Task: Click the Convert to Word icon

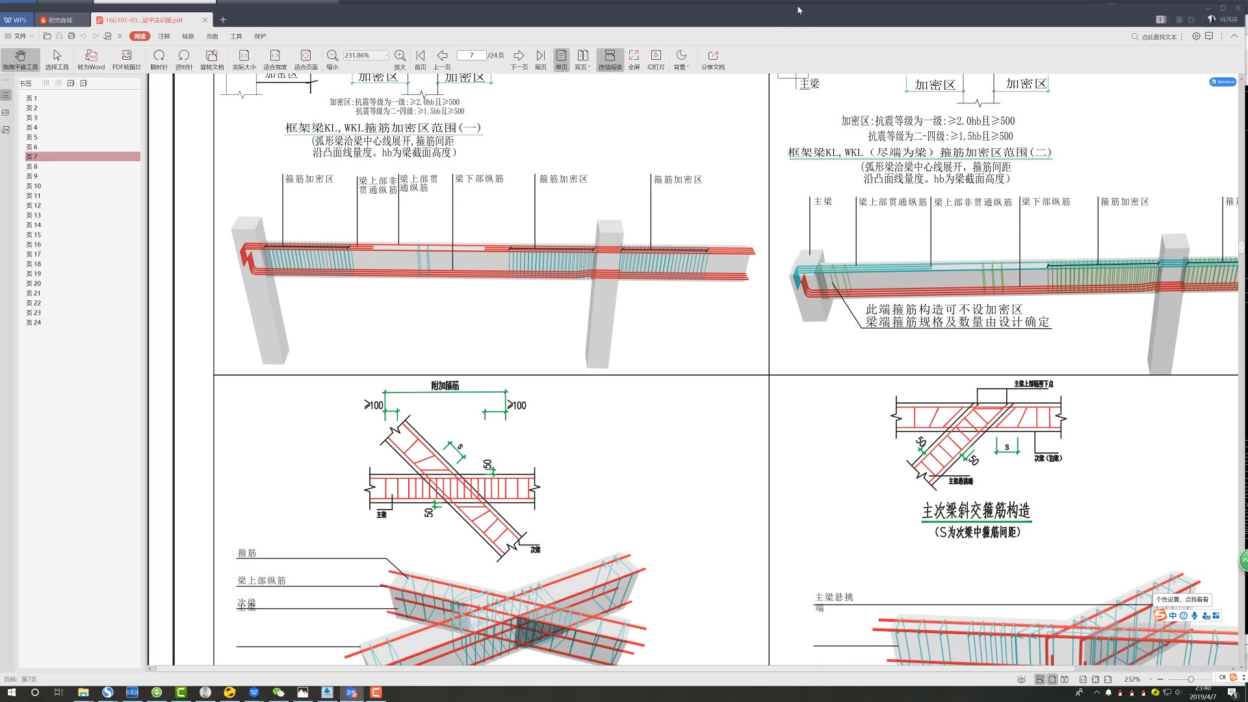Action: coord(91,58)
